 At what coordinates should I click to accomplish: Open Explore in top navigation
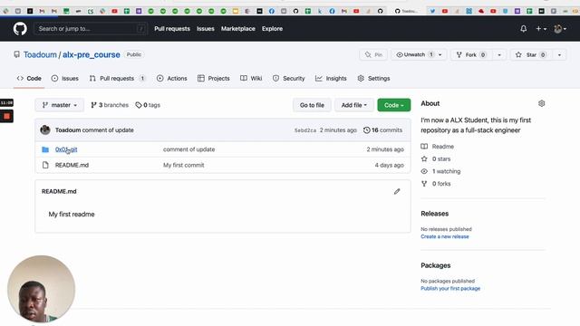272,28
